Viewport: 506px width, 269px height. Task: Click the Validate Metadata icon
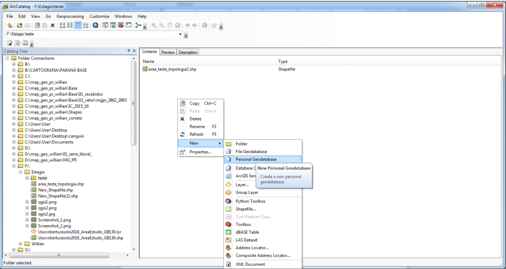(x=10, y=43)
